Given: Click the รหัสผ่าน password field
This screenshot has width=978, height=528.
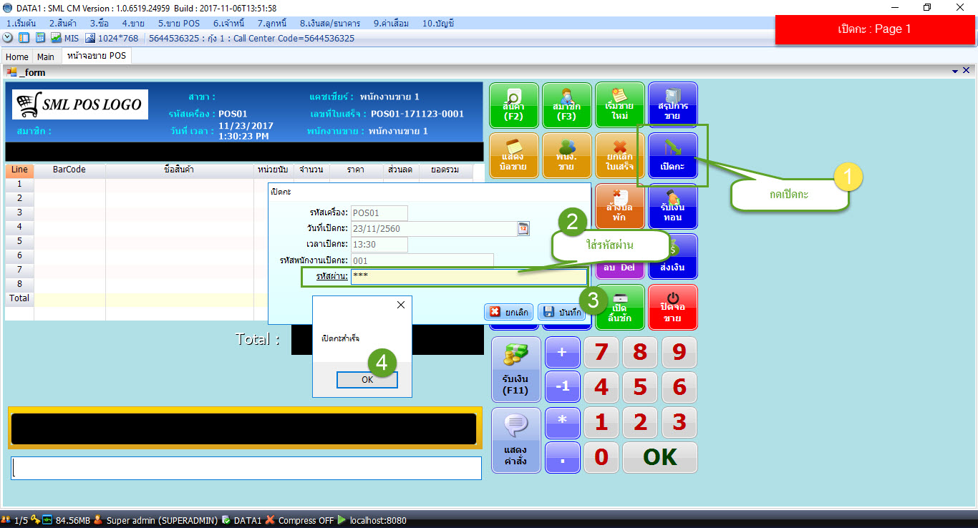Looking at the screenshot, I should (468, 277).
